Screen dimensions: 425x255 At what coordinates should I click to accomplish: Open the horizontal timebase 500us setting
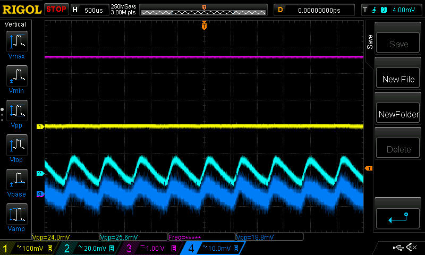(89, 10)
